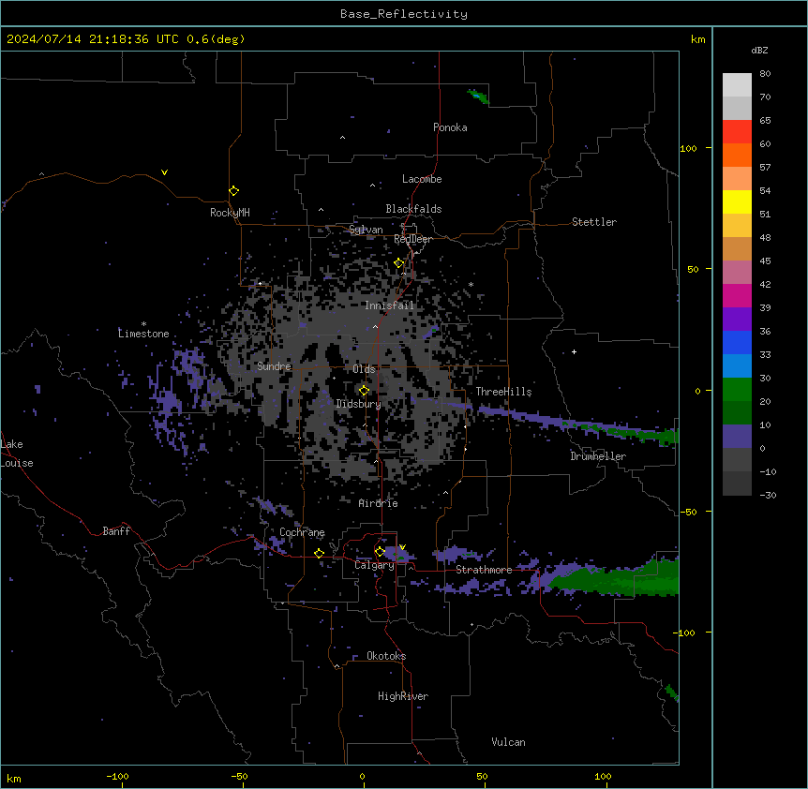
Task: Click the Lake Louise label
Action: pyautogui.click(x=17, y=454)
